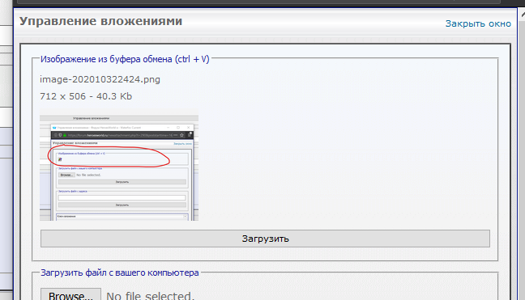
Task: Click the 'Изображение из буфера обмена' legend
Action: click(x=125, y=59)
